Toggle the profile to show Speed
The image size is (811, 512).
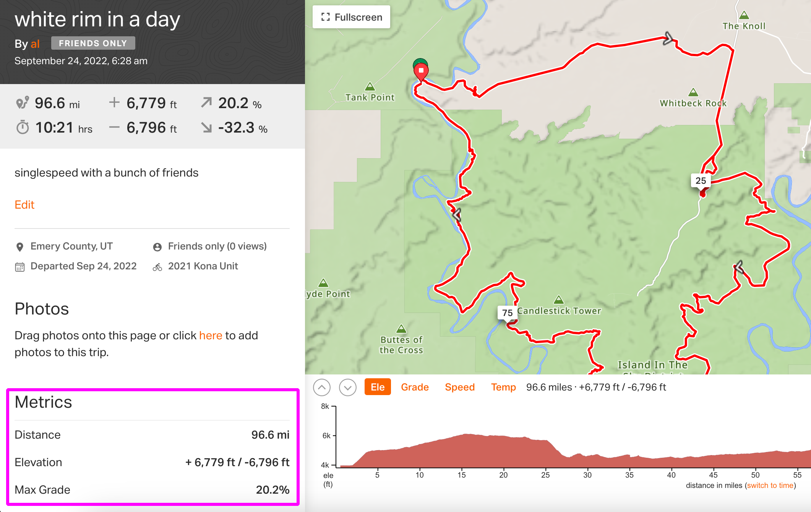click(460, 387)
